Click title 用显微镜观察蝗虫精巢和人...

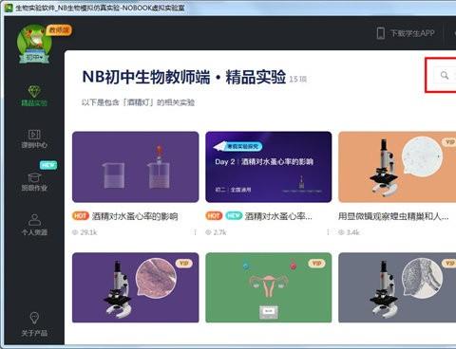tap(393, 216)
